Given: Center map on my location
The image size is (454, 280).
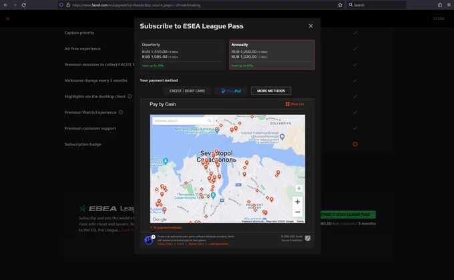Looking at the screenshot, I should (299, 188).
